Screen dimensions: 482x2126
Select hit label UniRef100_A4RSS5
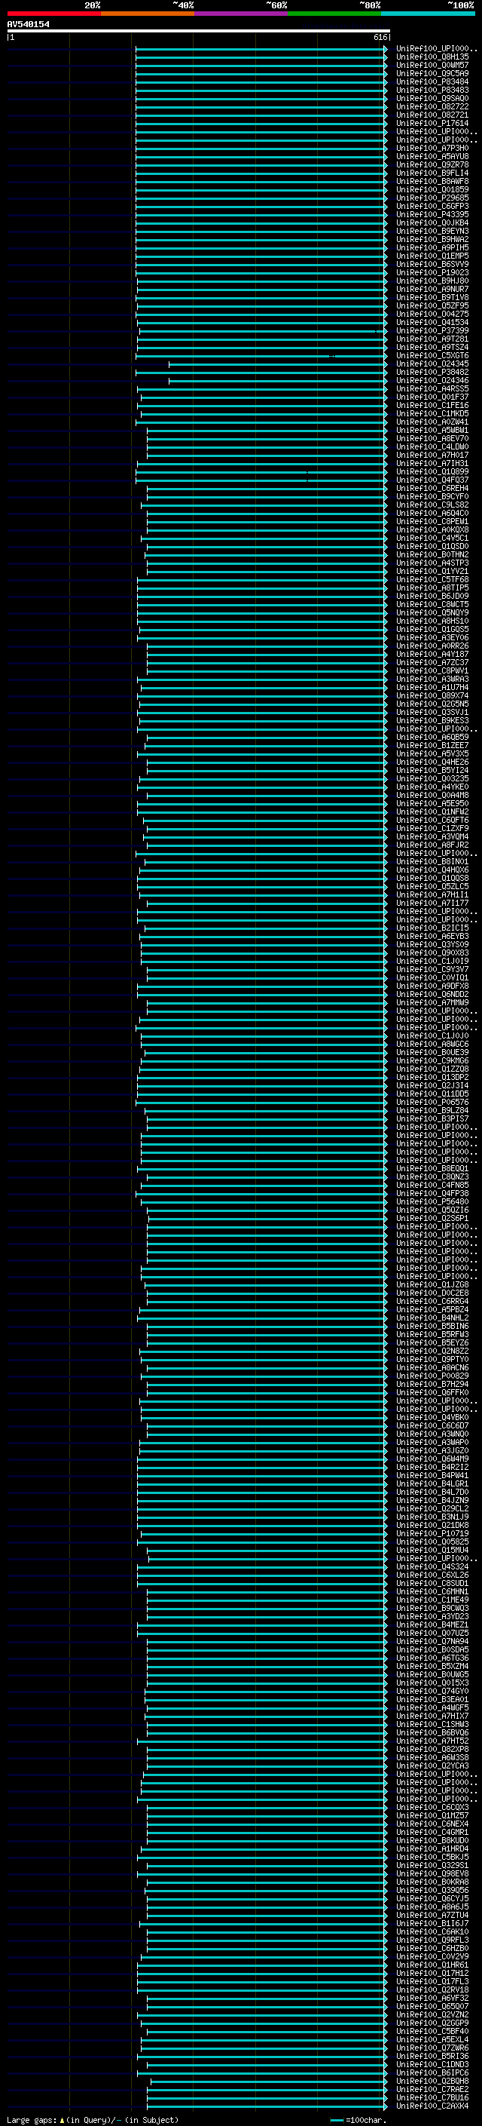coord(432,388)
